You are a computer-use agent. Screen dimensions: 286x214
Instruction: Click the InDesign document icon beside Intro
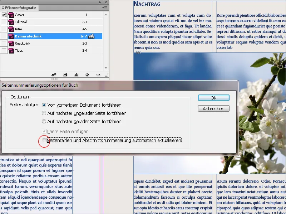[12, 29]
